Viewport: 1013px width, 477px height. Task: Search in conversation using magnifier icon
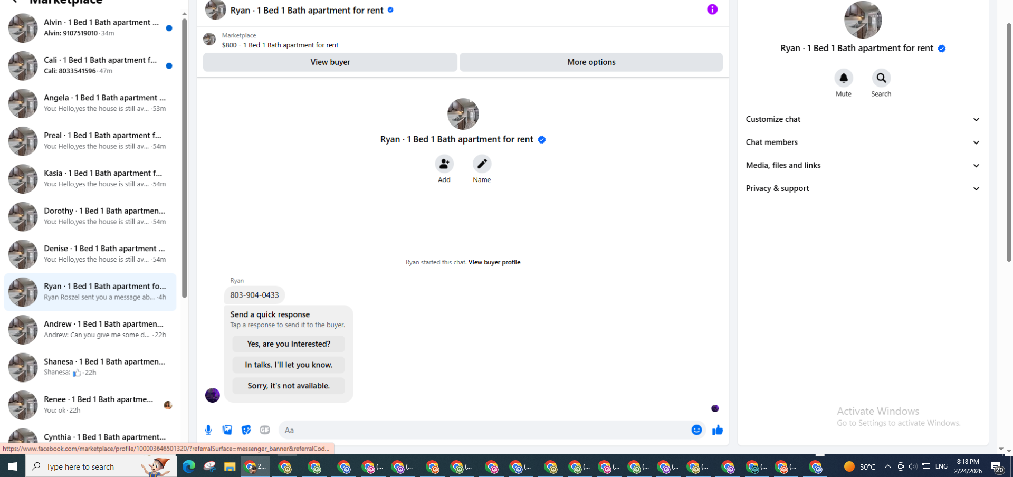881,78
